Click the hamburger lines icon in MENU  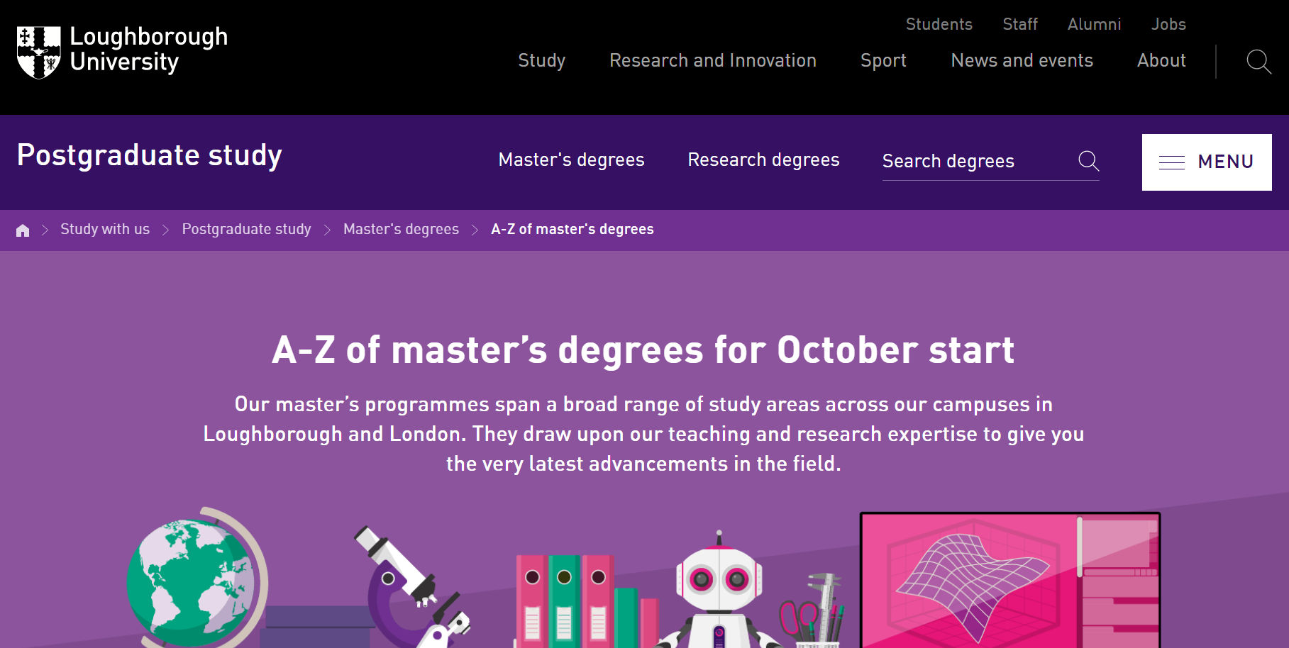(1171, 162)
